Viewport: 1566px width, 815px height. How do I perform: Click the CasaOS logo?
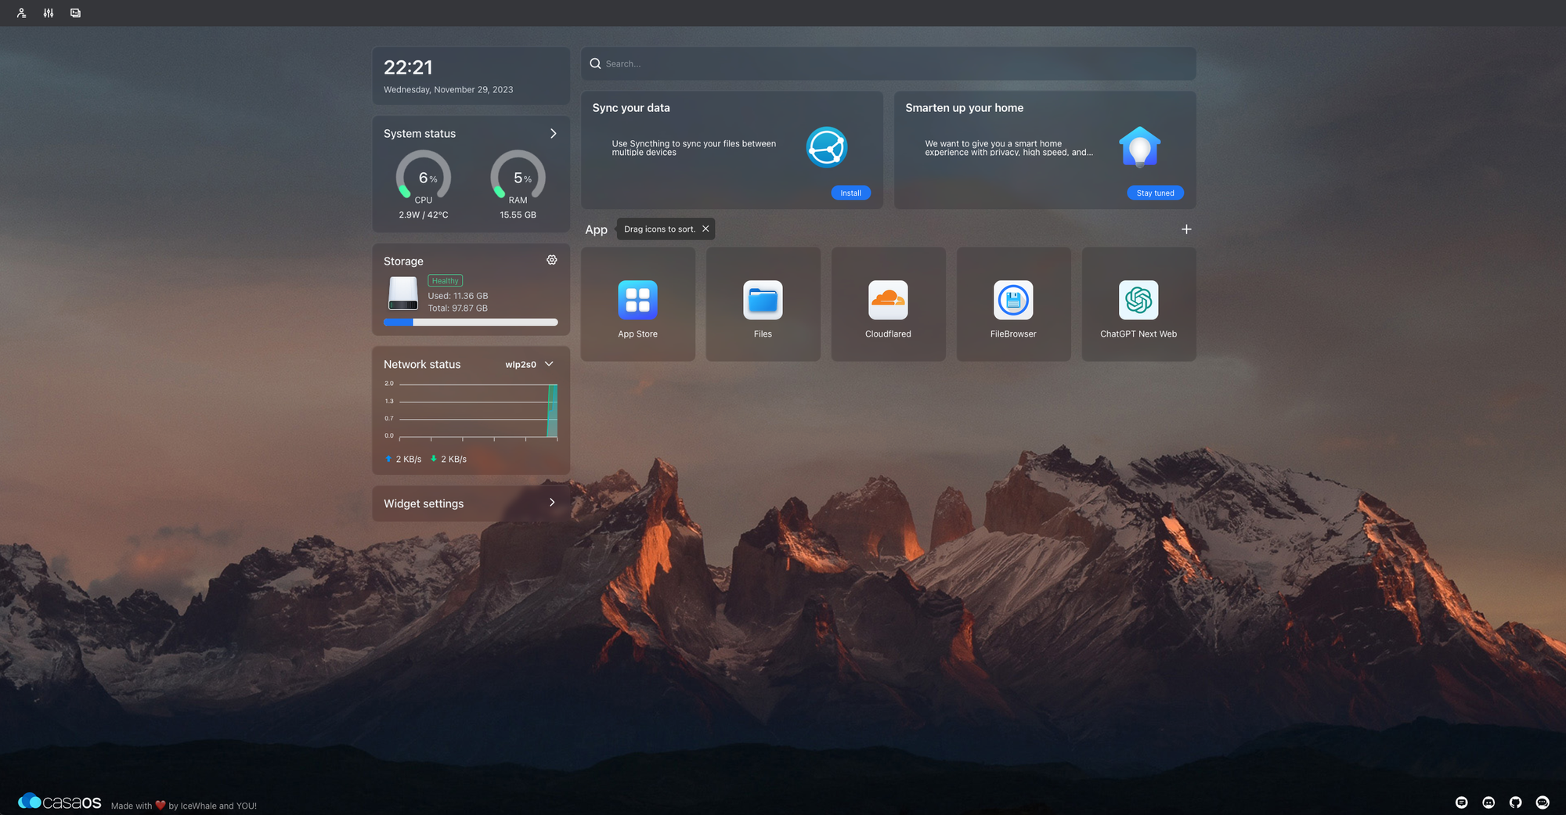(60, 802)
